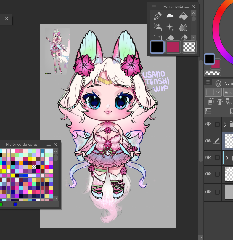Image resolution: width=233 pixels, height=240 pixels.
Task: Click the clip to layer below icon
Action: pyautogui.click(x=211, y=102)
